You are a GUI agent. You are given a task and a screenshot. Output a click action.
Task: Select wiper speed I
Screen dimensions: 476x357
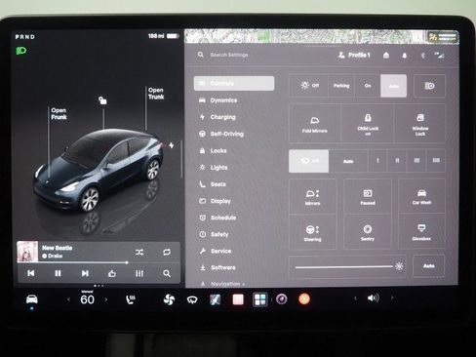click(377, 161)
